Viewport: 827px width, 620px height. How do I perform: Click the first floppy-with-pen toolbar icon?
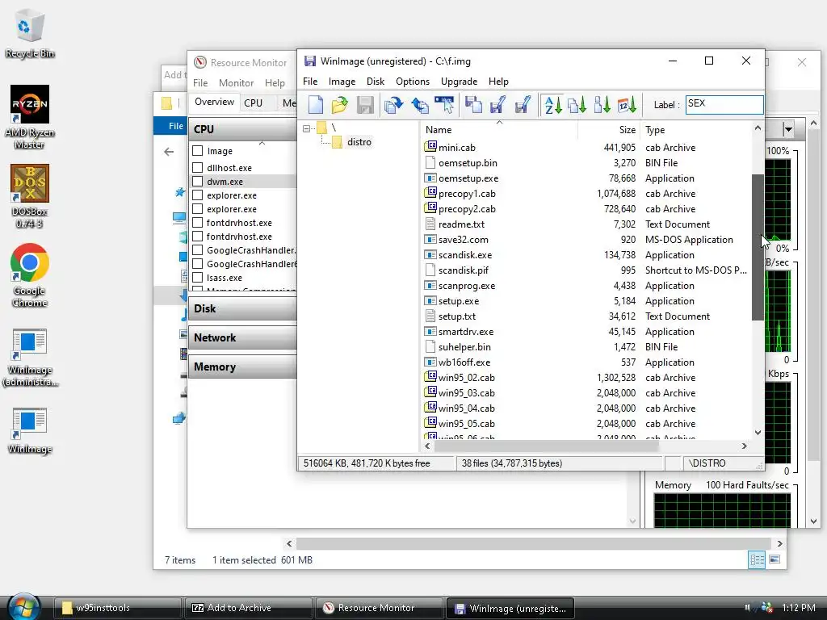497,104
